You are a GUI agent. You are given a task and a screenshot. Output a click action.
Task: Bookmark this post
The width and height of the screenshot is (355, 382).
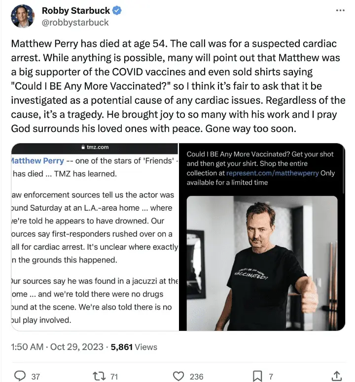pyautogui.click(x=257, y=376)
